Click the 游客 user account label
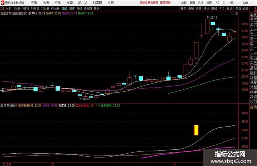Image resolution: width=257 pixels, height=166 pixels. (246, 3)
